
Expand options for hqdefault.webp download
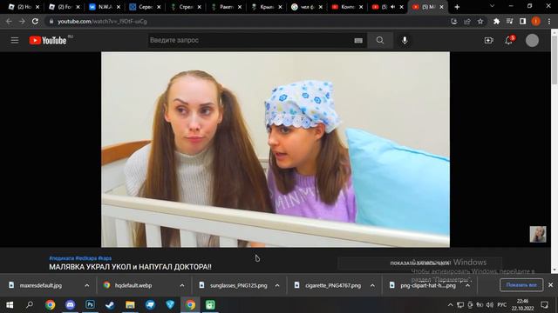click(182, 285)
